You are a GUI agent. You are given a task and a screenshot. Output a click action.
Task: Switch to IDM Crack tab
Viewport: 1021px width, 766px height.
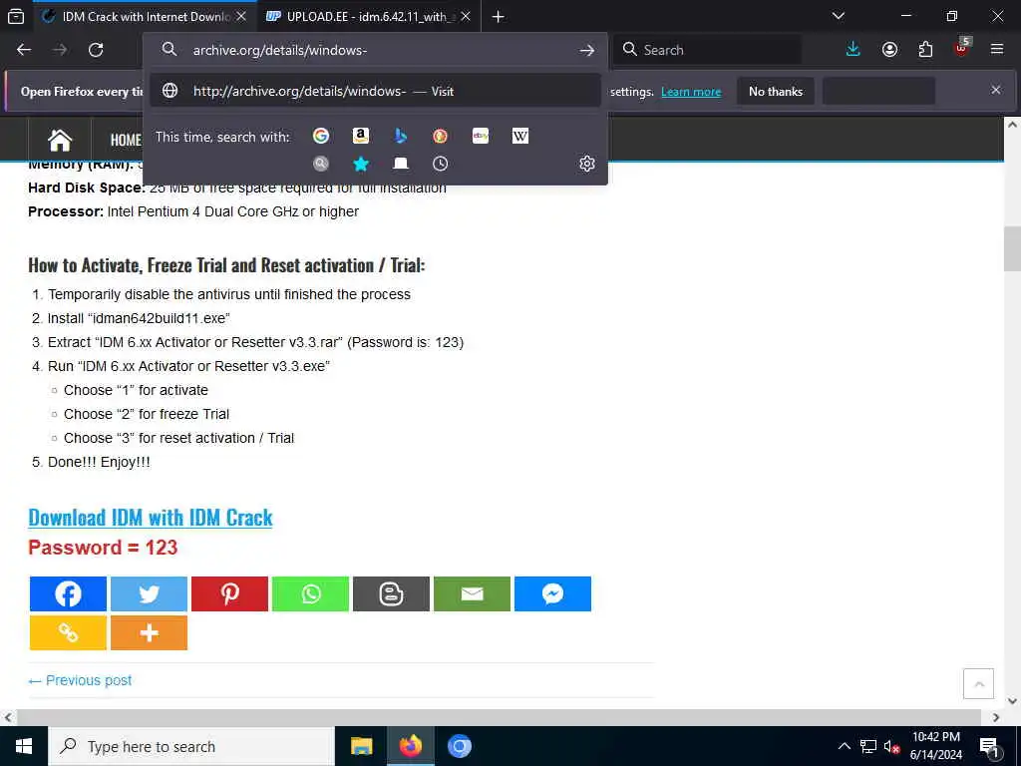point(143,17)
